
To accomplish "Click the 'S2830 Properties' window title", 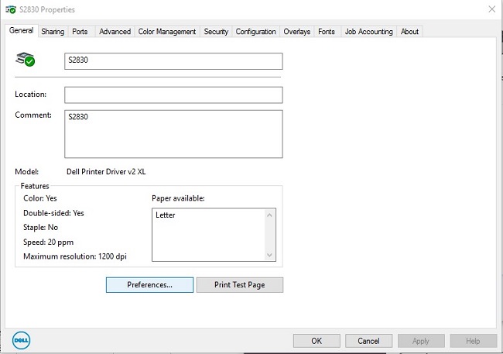I will pos(47,9).
